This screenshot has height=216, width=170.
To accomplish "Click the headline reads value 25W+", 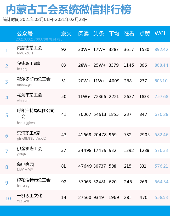I will tap(99, 65).
